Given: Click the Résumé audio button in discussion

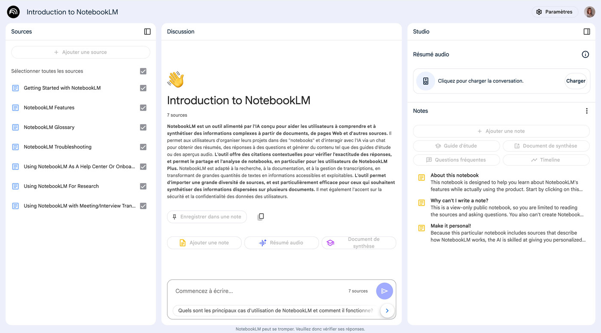Looking at the screenshot, I should [x=281, y=243].
